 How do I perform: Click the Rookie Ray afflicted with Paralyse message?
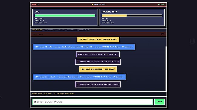[98, 54]
